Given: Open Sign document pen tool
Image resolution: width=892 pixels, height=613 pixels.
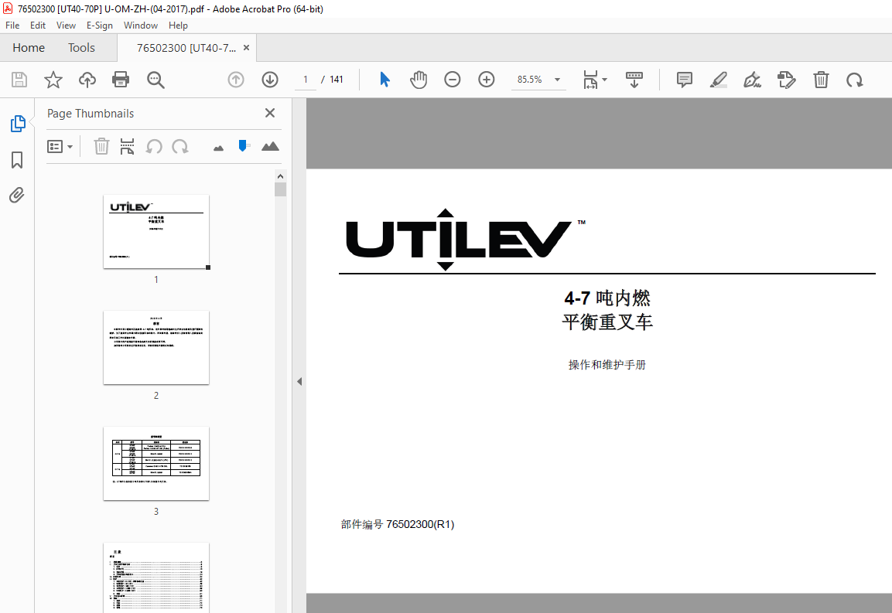Looking at the screenshot, I should 752,80.
